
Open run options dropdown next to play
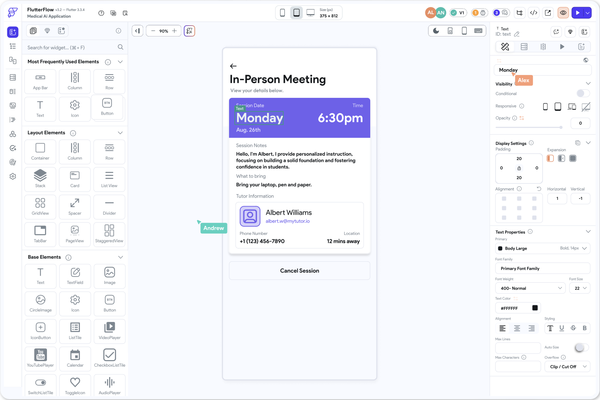tap(588, 13)
